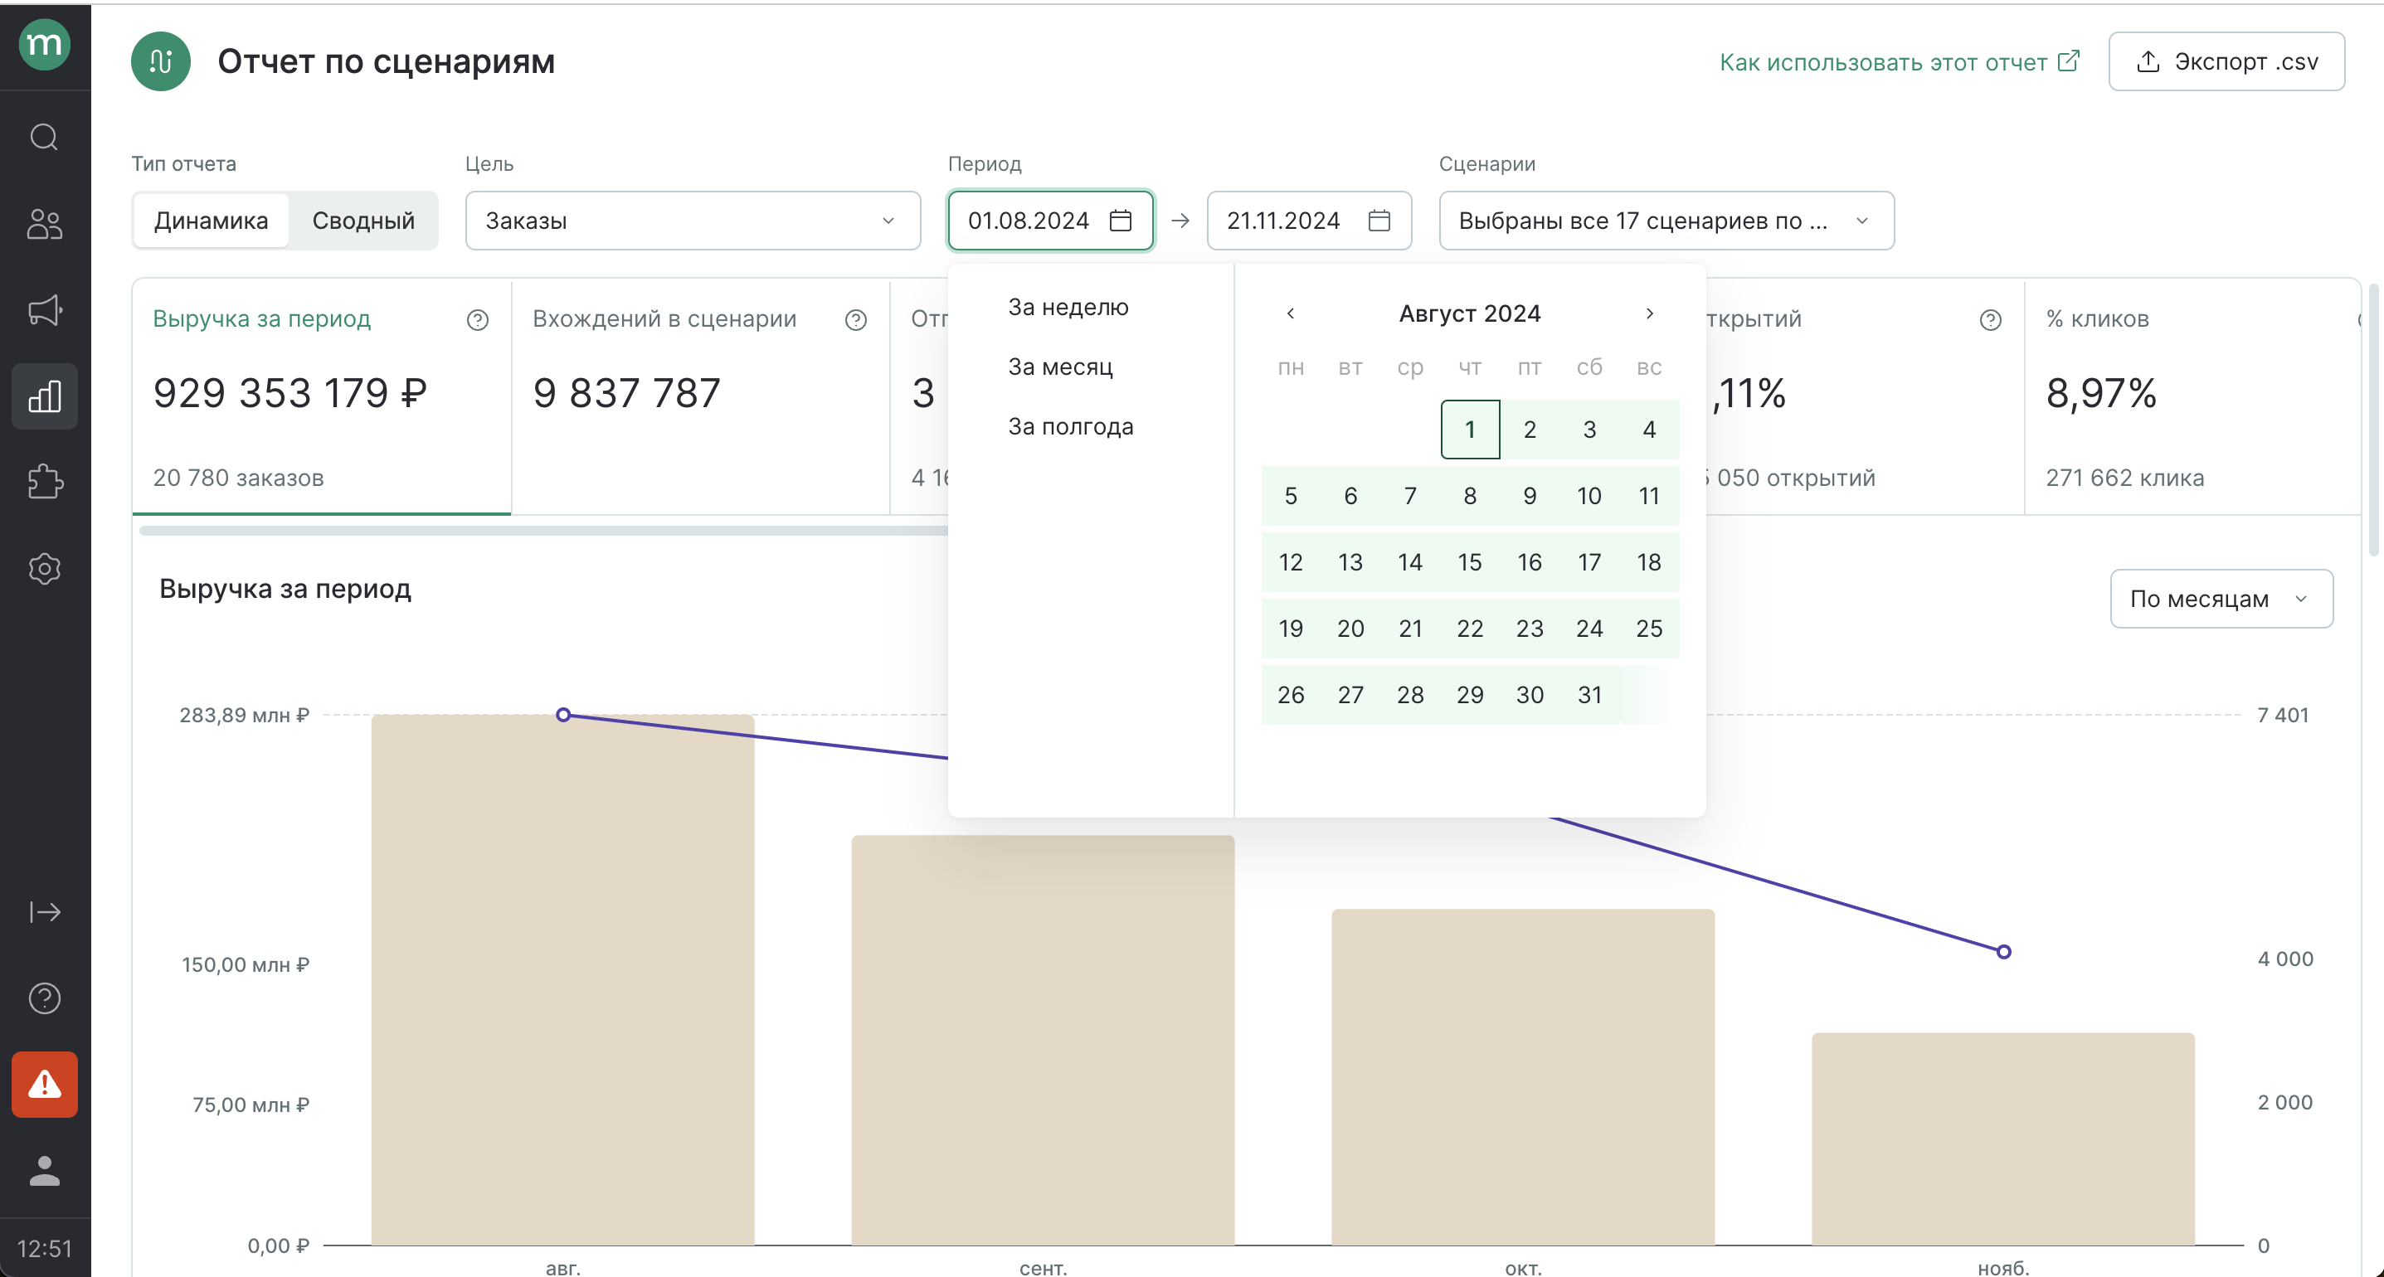
Task: Open the user profile sidebar icon
Action: 45,1171
